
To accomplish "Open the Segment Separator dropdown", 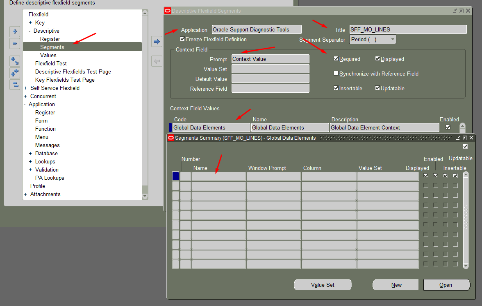I will (393, 40).
